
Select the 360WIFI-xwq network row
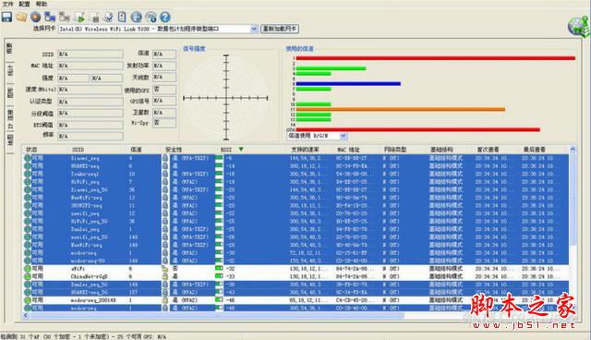tap(295, 205)
